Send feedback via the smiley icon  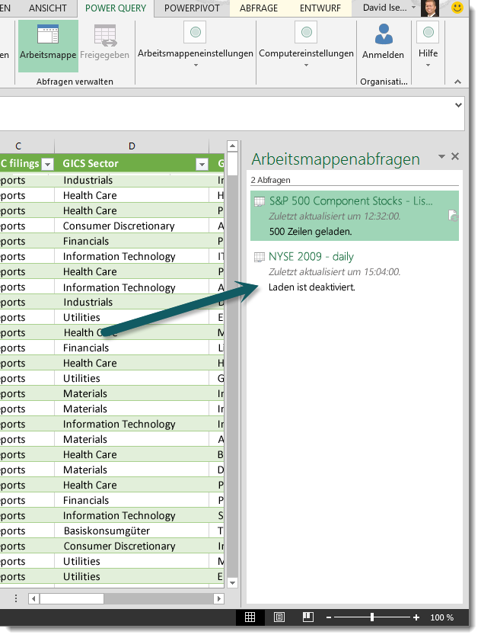click(x=457, y=8)
